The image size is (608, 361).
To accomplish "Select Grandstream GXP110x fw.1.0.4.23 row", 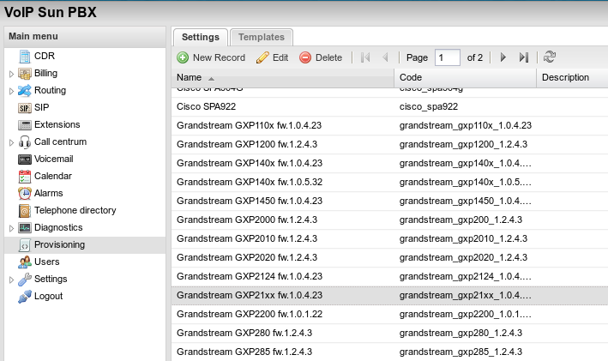I will (x=389, y=126).
